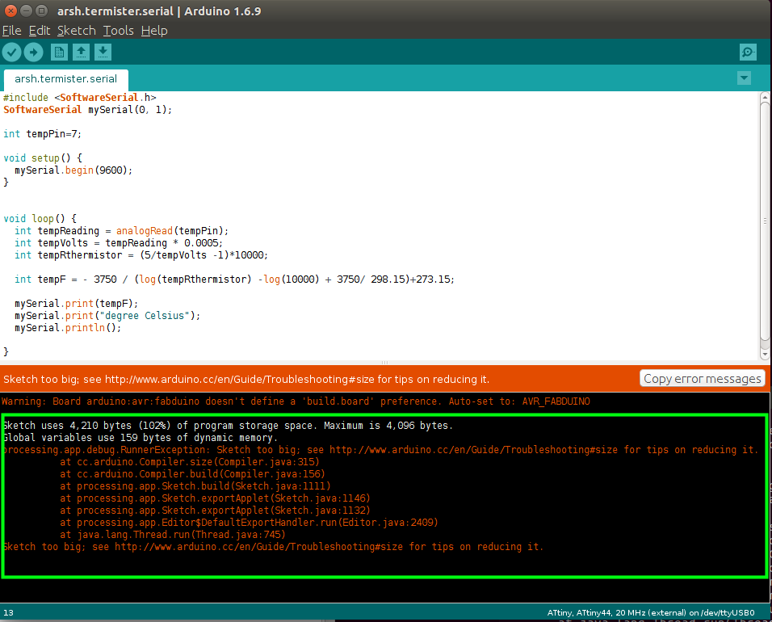This screenshot has height=622, width=772.
Task: Click the int tempF formula line
Action: click(234, 279)
